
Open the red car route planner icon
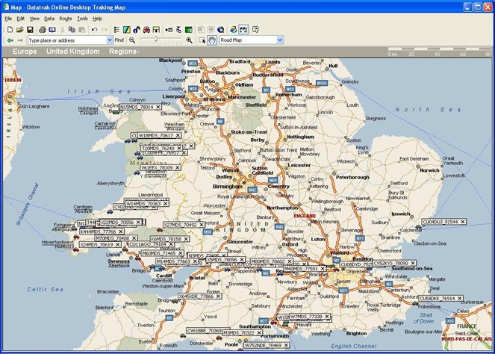146,30
